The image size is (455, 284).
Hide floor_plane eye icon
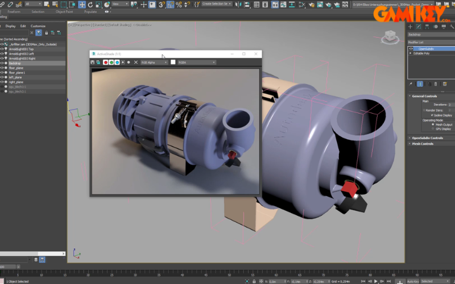[2, 68]
